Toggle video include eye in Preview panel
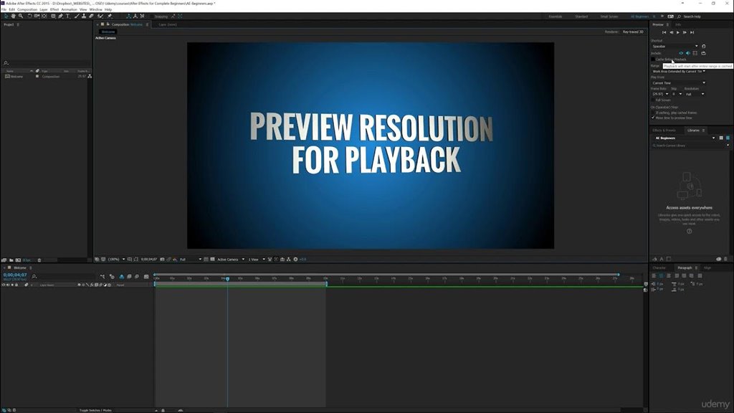This screenshot has width=734, height=413. coord(681,53)
